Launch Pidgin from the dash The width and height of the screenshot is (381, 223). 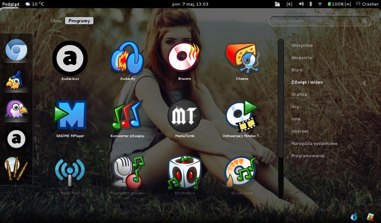16,109
